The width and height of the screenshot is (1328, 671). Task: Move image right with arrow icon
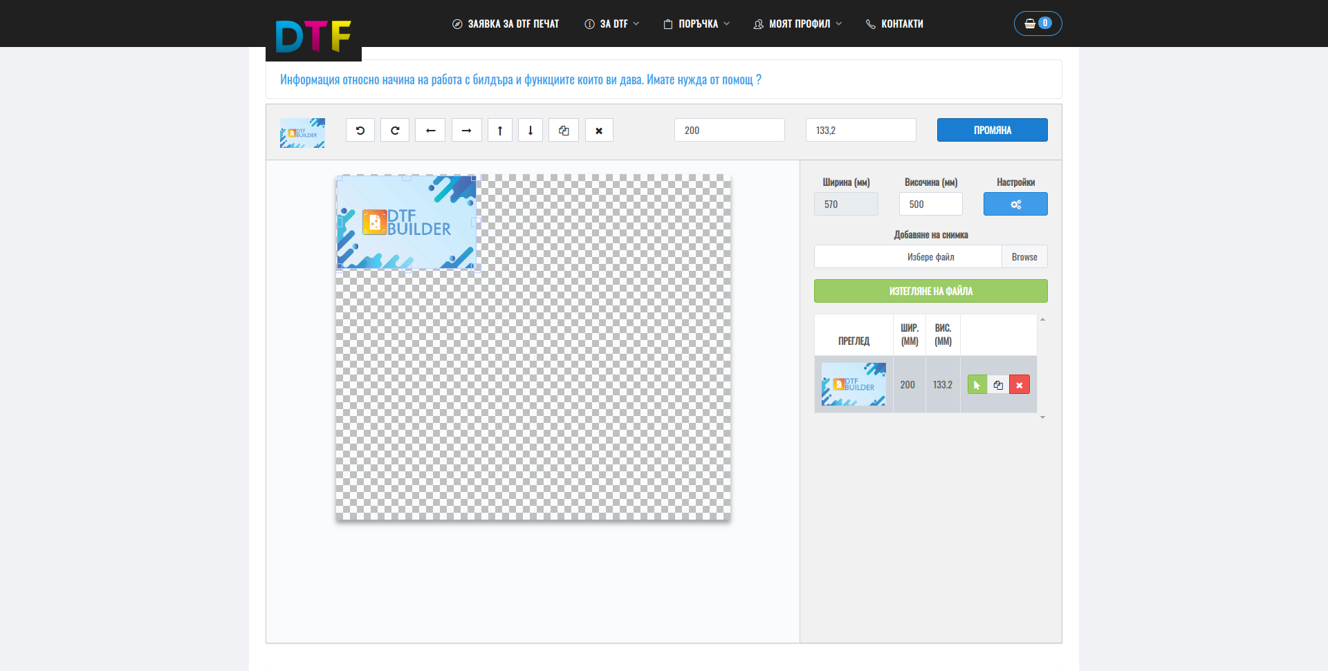click(466, 131)
